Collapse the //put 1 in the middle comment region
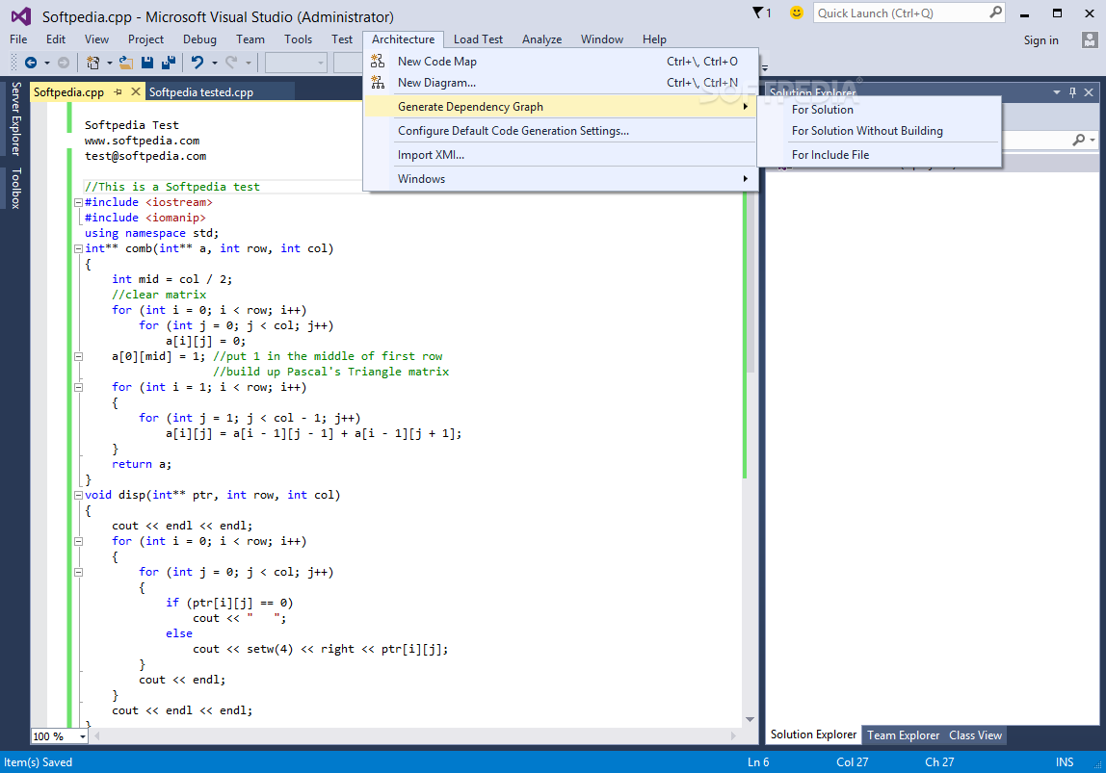1106x773 pixels. tap(78, 356)
